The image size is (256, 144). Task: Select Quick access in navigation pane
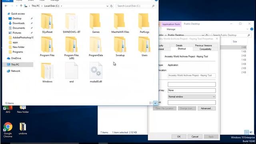pyautogui.click(x=18, y=14)
